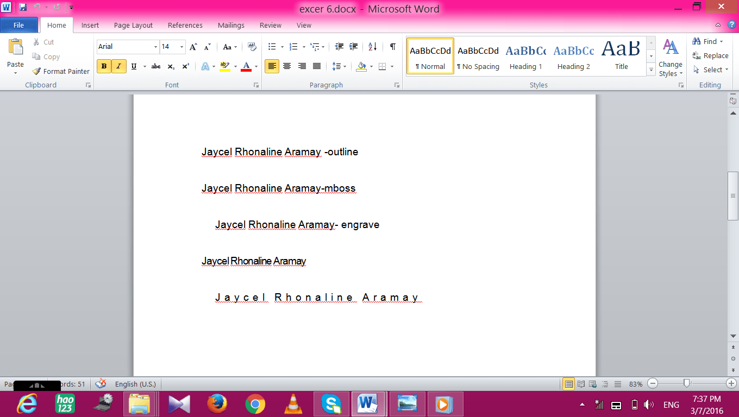Apply the Title style
Screen dimensions: 739x417
tap(621, 56)
